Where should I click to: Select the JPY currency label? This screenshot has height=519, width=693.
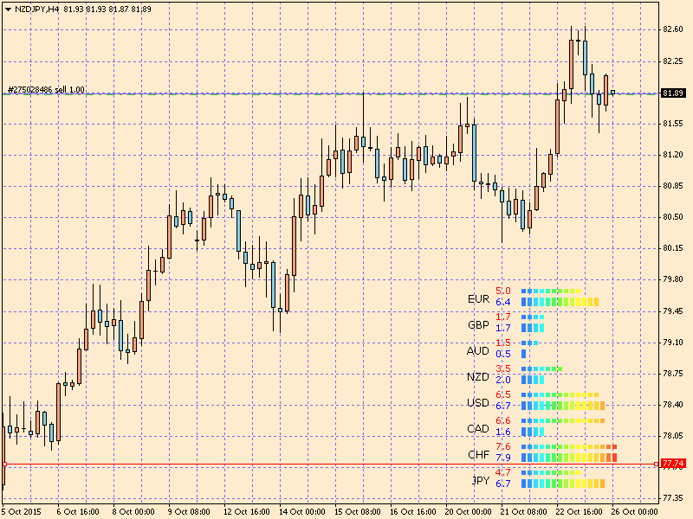pyautogui.click(x=481, y=481)
